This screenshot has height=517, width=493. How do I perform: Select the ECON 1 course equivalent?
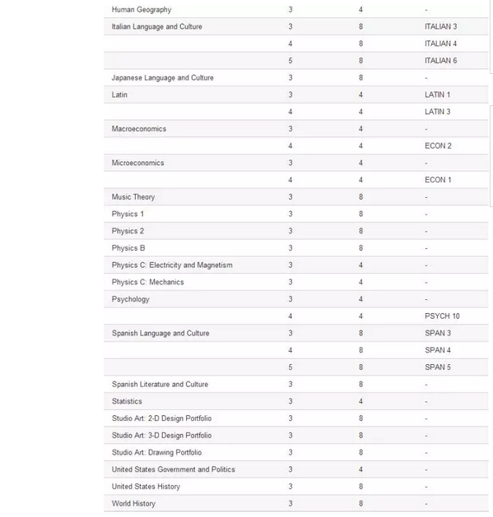[x=438, y=180]
